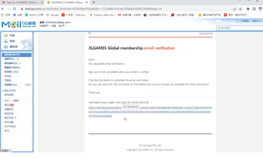Click the empty link beside trash folder

click(28, 85)
